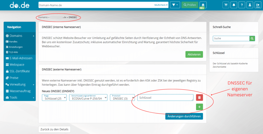Viewport: 263px width, 134px height.
Task: Open Handles in the navigation
Action: [x=13, y=42]
